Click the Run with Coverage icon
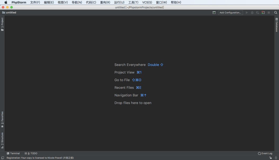Viewport: 279px width, 160px height. (258, 13)
